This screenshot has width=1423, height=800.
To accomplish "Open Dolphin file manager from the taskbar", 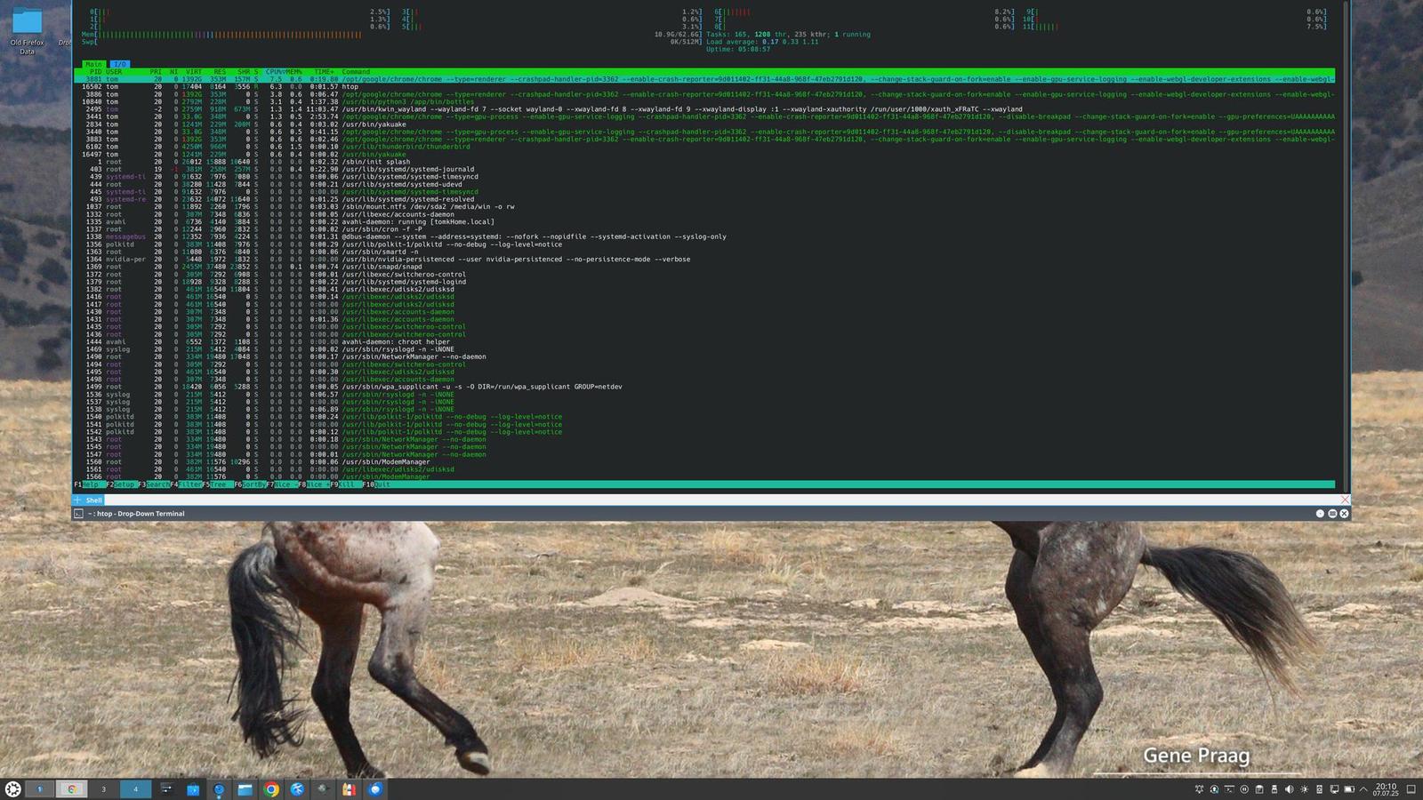I will coord(246,788).
